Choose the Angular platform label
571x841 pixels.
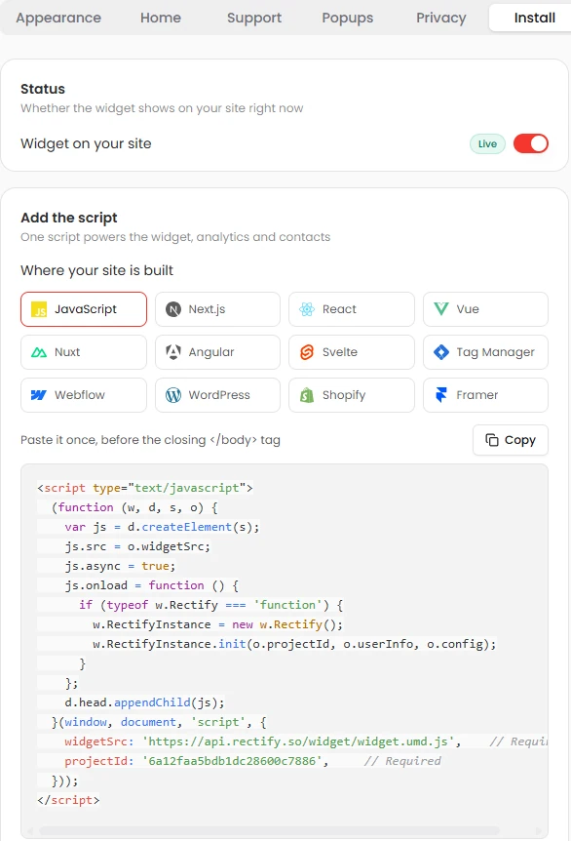[x=211, y=352]
